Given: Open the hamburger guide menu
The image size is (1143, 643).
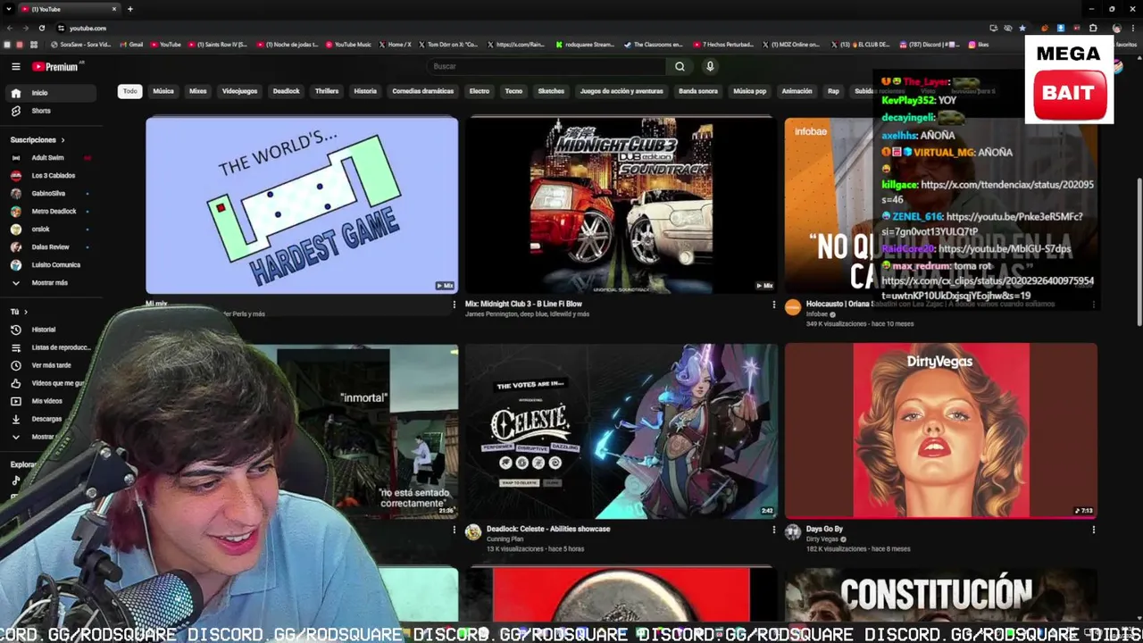Looking at the screenshot, I should 15,66.
